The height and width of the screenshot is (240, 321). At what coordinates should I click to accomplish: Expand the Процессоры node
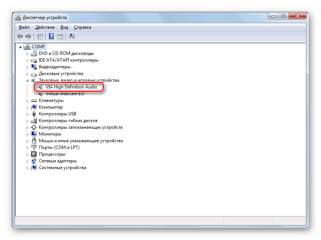tap(27, 155)
